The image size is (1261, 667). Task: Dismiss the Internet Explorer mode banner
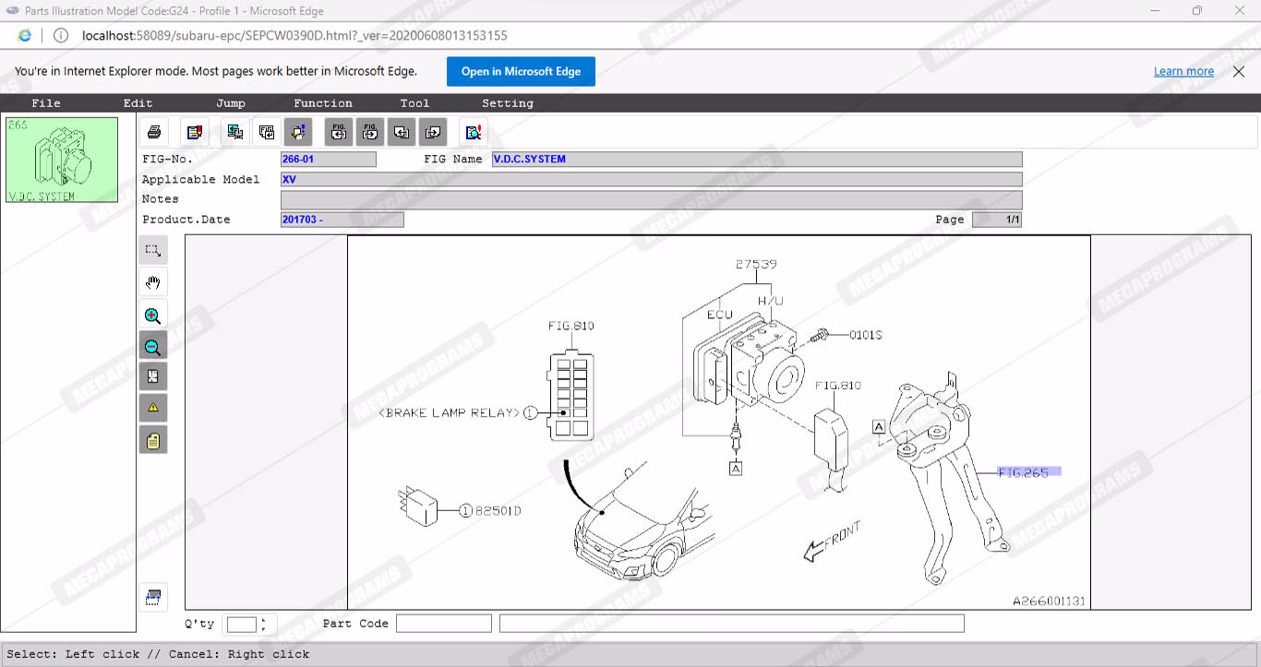coord(1239,71)
